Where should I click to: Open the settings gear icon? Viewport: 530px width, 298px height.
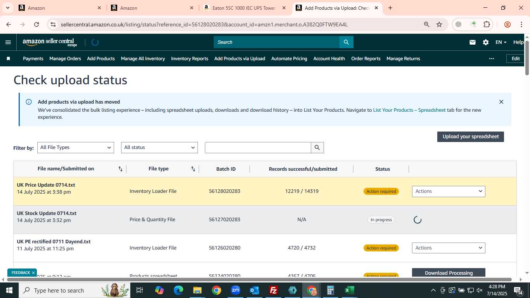(486, 42)
